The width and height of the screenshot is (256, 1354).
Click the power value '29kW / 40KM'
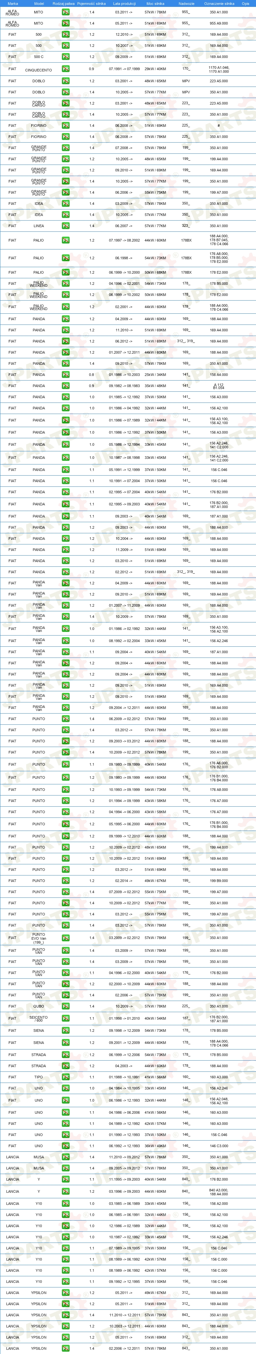pyautogui.click(x=155, y=69)
